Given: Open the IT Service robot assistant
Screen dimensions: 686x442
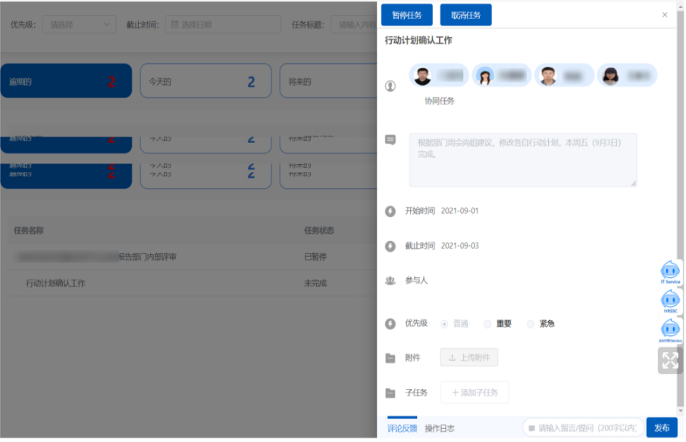Looking at the screenshot, I should pyautogui.click(x=671, y=273).
